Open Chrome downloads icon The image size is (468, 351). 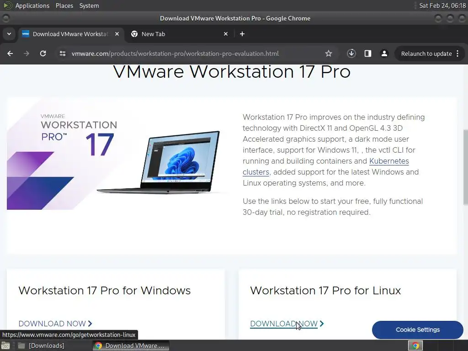pyautogui.click(x=351, y=53)
